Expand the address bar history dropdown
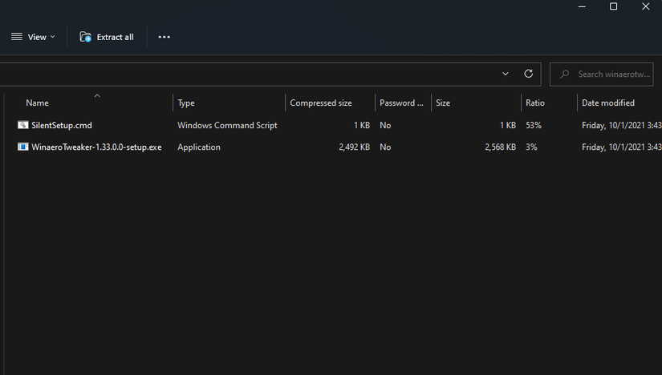The width and height of the screenshot is (662, 375). [505, 74]
